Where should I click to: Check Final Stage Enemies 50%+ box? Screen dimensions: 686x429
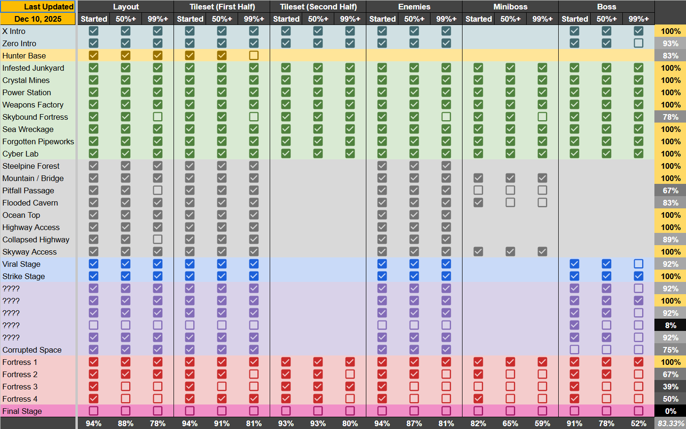click(x=414, y=411)
